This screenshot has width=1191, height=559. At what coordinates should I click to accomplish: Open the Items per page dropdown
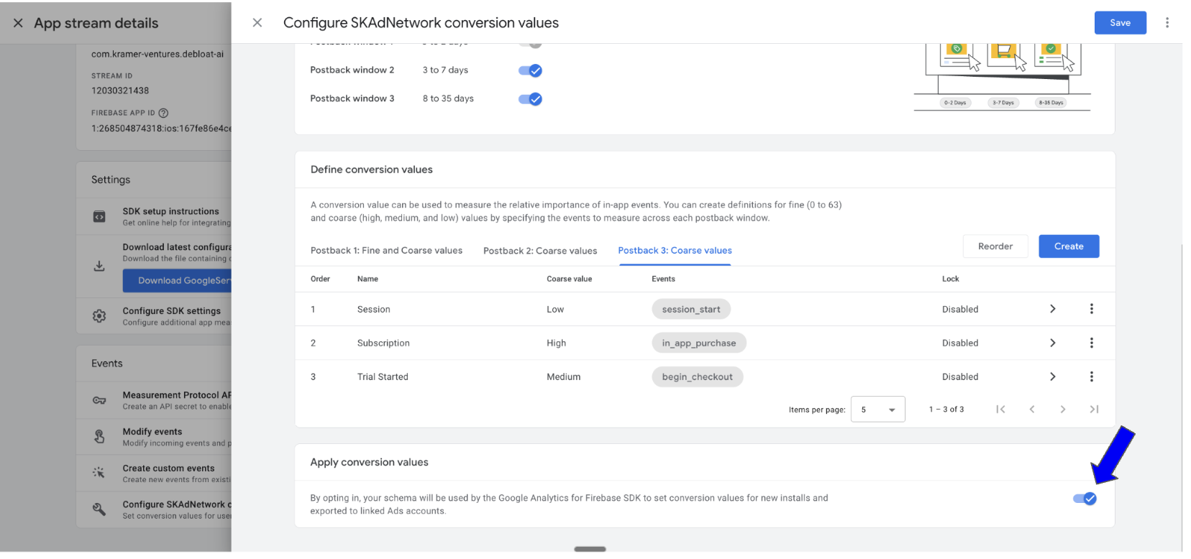pyautogui.click(x=877, y=410)
